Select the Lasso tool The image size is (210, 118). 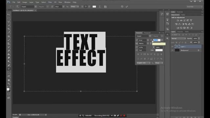pyautogui.click(x=9, y=22)
